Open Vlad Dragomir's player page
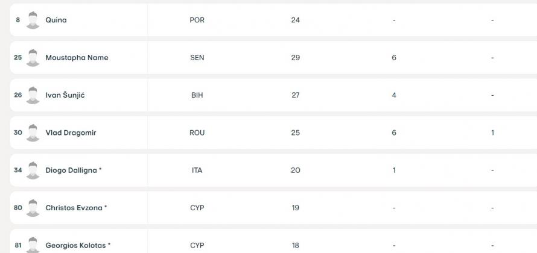 [x=71, y=133]
